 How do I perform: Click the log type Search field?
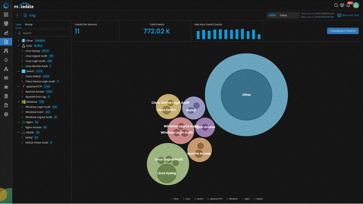(42, 33)
